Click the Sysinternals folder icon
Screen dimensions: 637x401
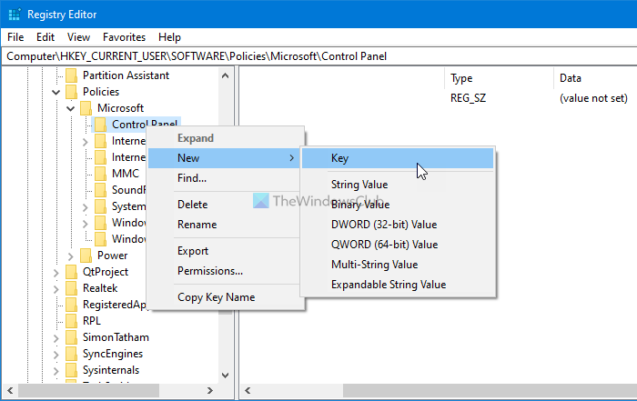[70, 370]
